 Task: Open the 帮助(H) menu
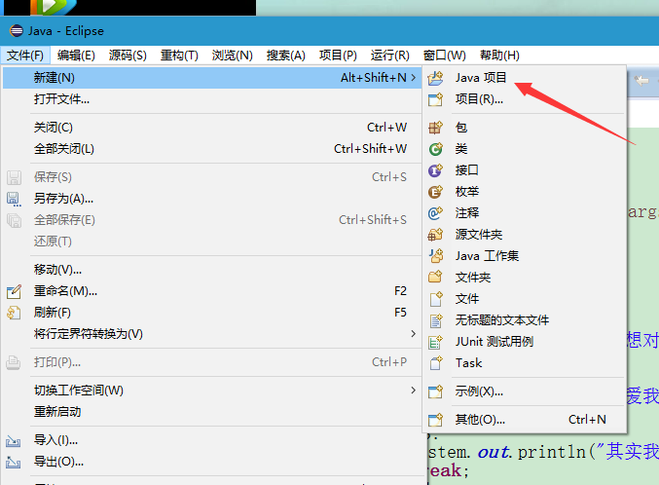click(x=499, y=56)
